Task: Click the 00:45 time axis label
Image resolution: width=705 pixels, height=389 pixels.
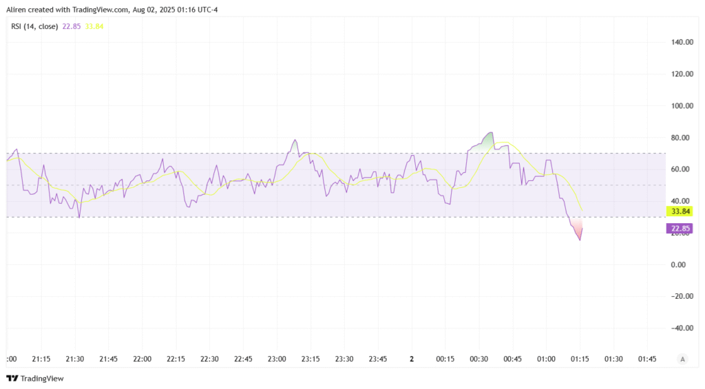Action: click(512, 359)
